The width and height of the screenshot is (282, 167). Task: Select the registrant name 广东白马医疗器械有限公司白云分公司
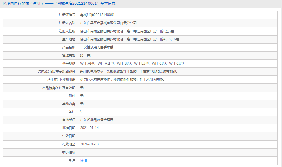(x=108, y=23)
